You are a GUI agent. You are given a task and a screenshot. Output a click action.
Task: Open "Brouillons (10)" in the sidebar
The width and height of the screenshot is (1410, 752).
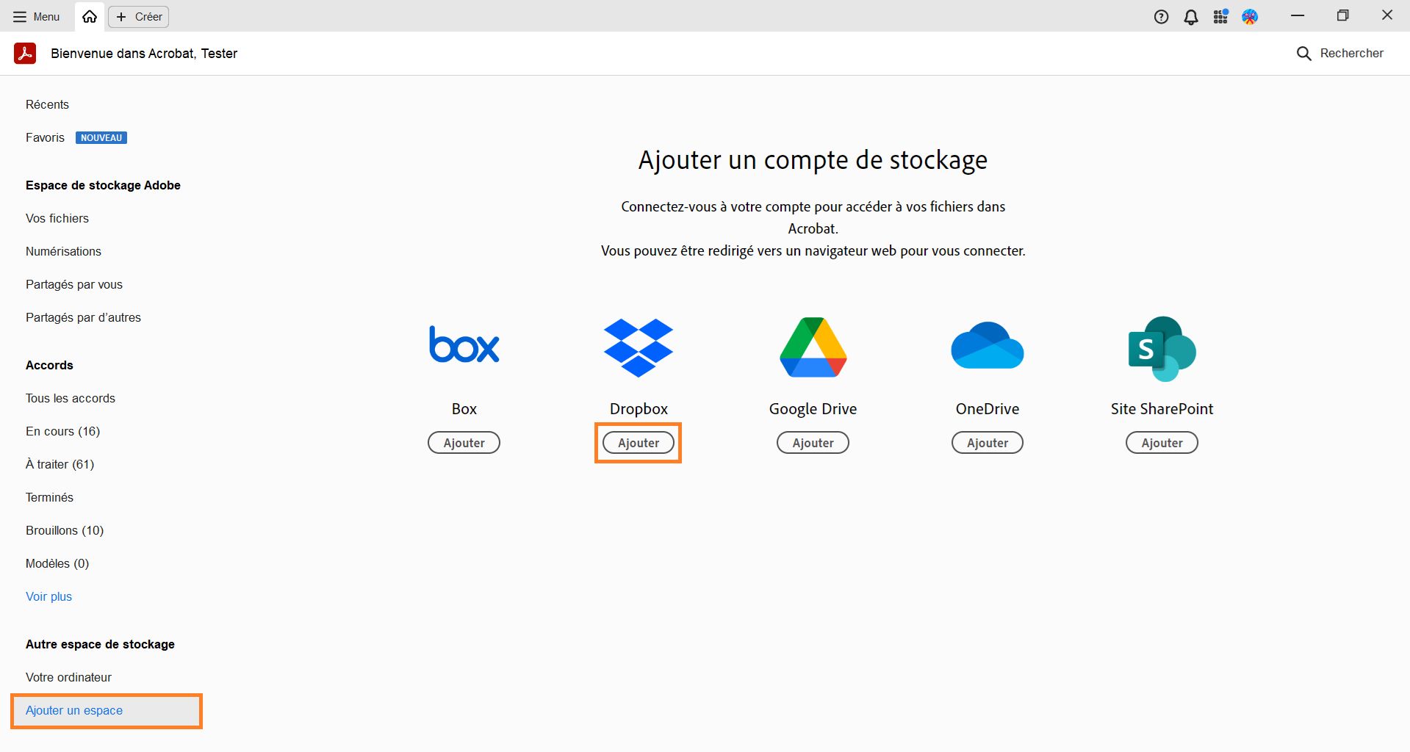coord(65,530)
